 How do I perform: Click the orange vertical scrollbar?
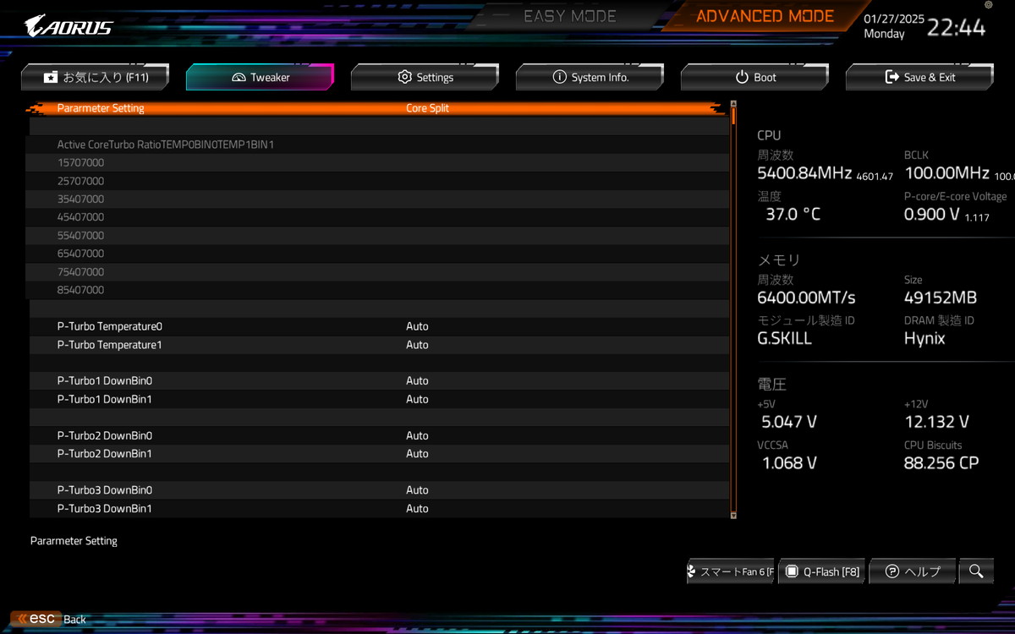point(733,309)
